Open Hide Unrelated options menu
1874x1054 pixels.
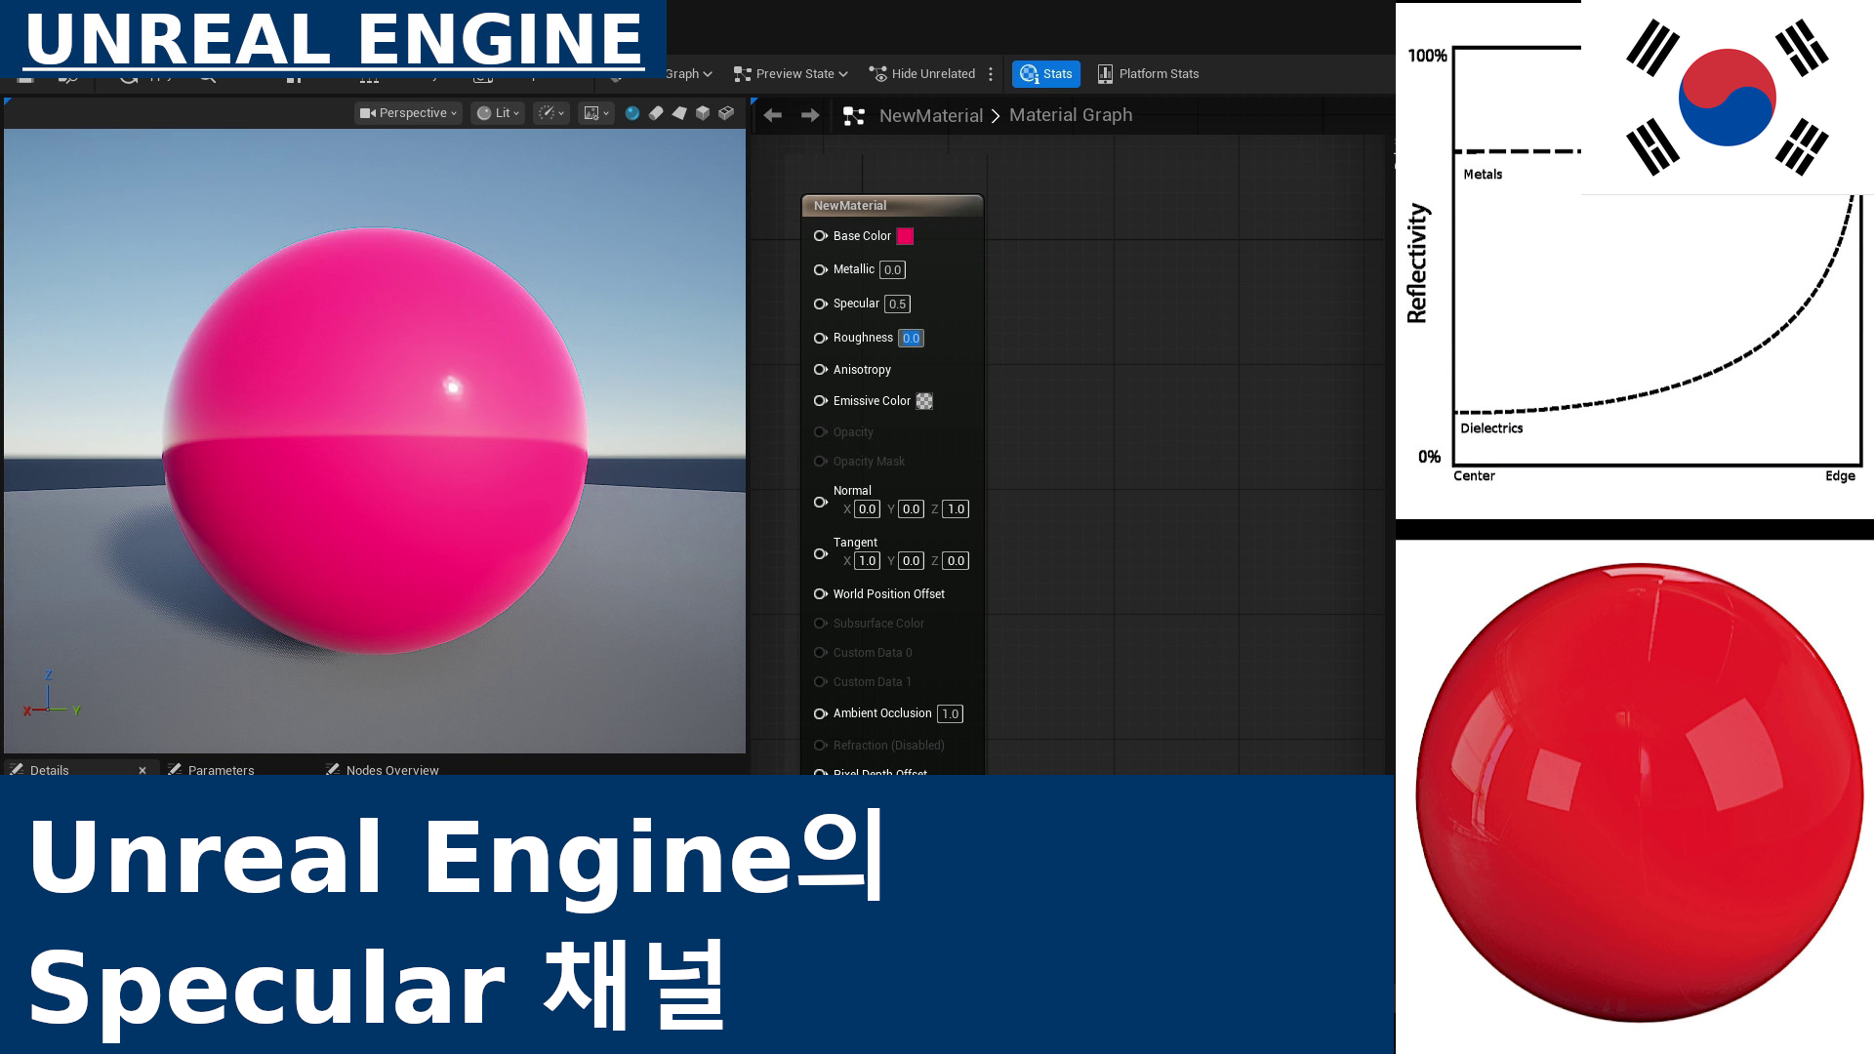991,74
